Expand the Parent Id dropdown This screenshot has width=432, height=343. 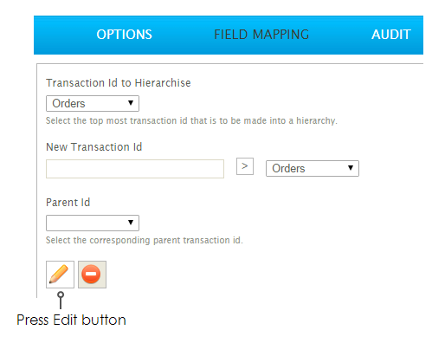click(93, 223)
